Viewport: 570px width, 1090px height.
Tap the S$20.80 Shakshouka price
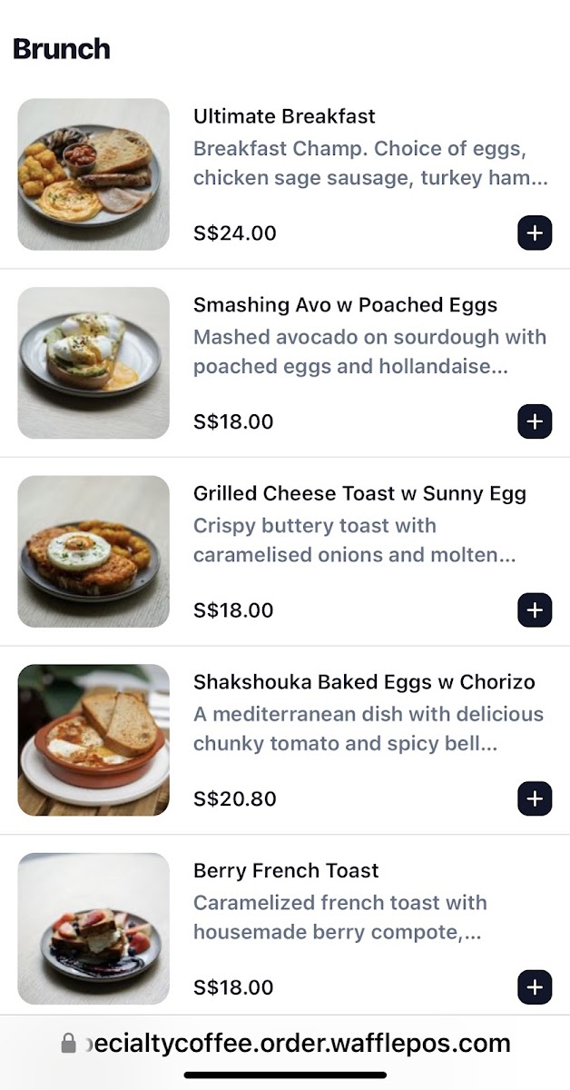235,799
